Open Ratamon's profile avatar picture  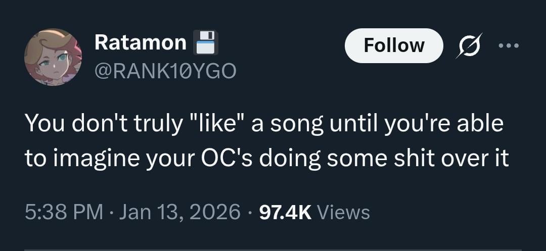[x=53, y=57]
